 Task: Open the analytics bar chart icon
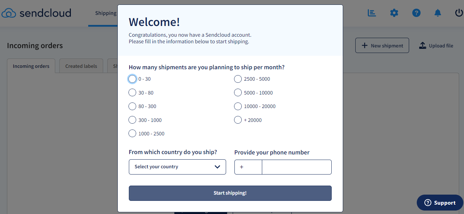372,13
